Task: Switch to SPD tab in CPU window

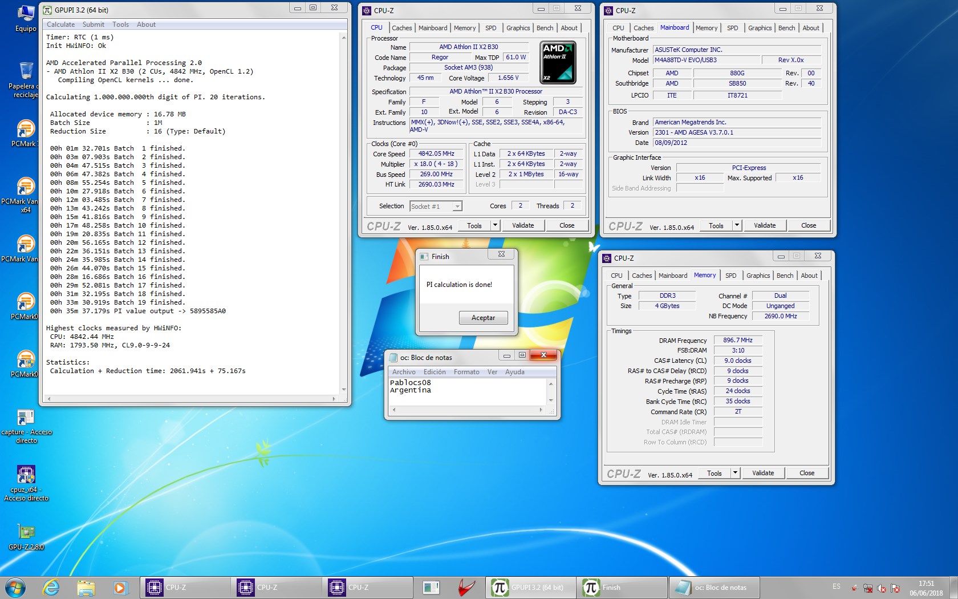Action: [490, 28]
